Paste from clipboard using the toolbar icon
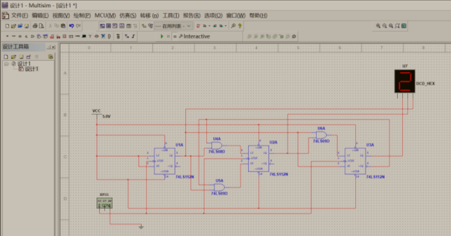The height and width of the screenshot is (236, 451). tap(63, 26)
